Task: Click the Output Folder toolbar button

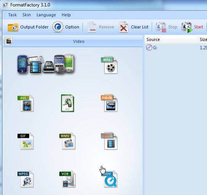Action: [28, 27]
